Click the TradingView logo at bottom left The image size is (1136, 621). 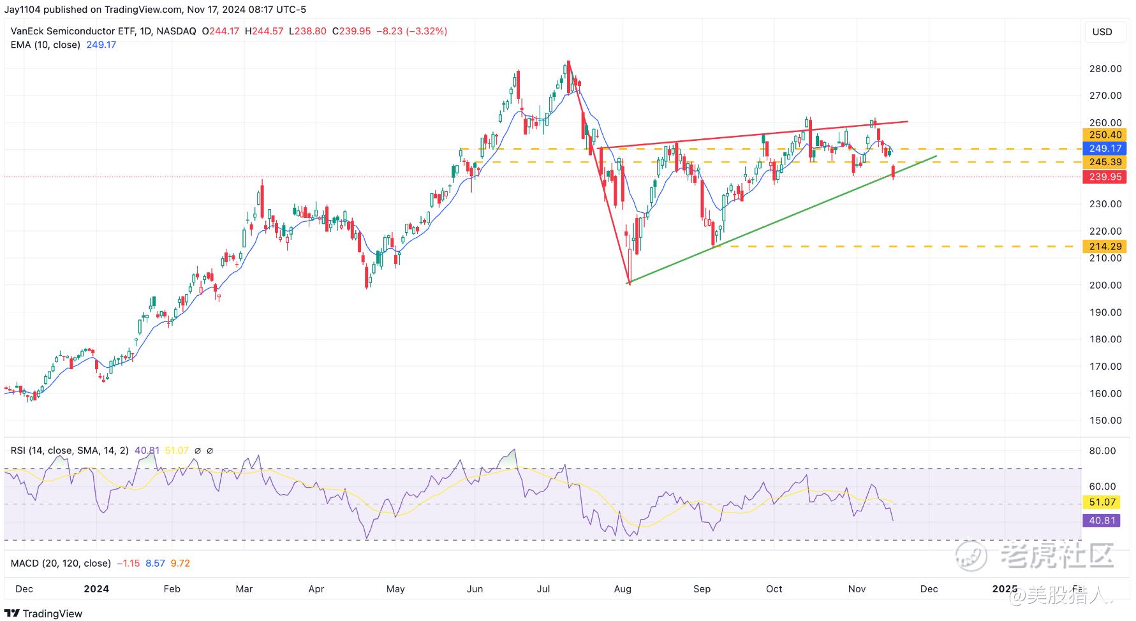[45, 613]
